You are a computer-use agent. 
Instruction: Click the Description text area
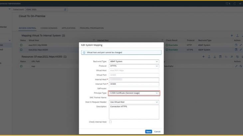coord(134,112)
